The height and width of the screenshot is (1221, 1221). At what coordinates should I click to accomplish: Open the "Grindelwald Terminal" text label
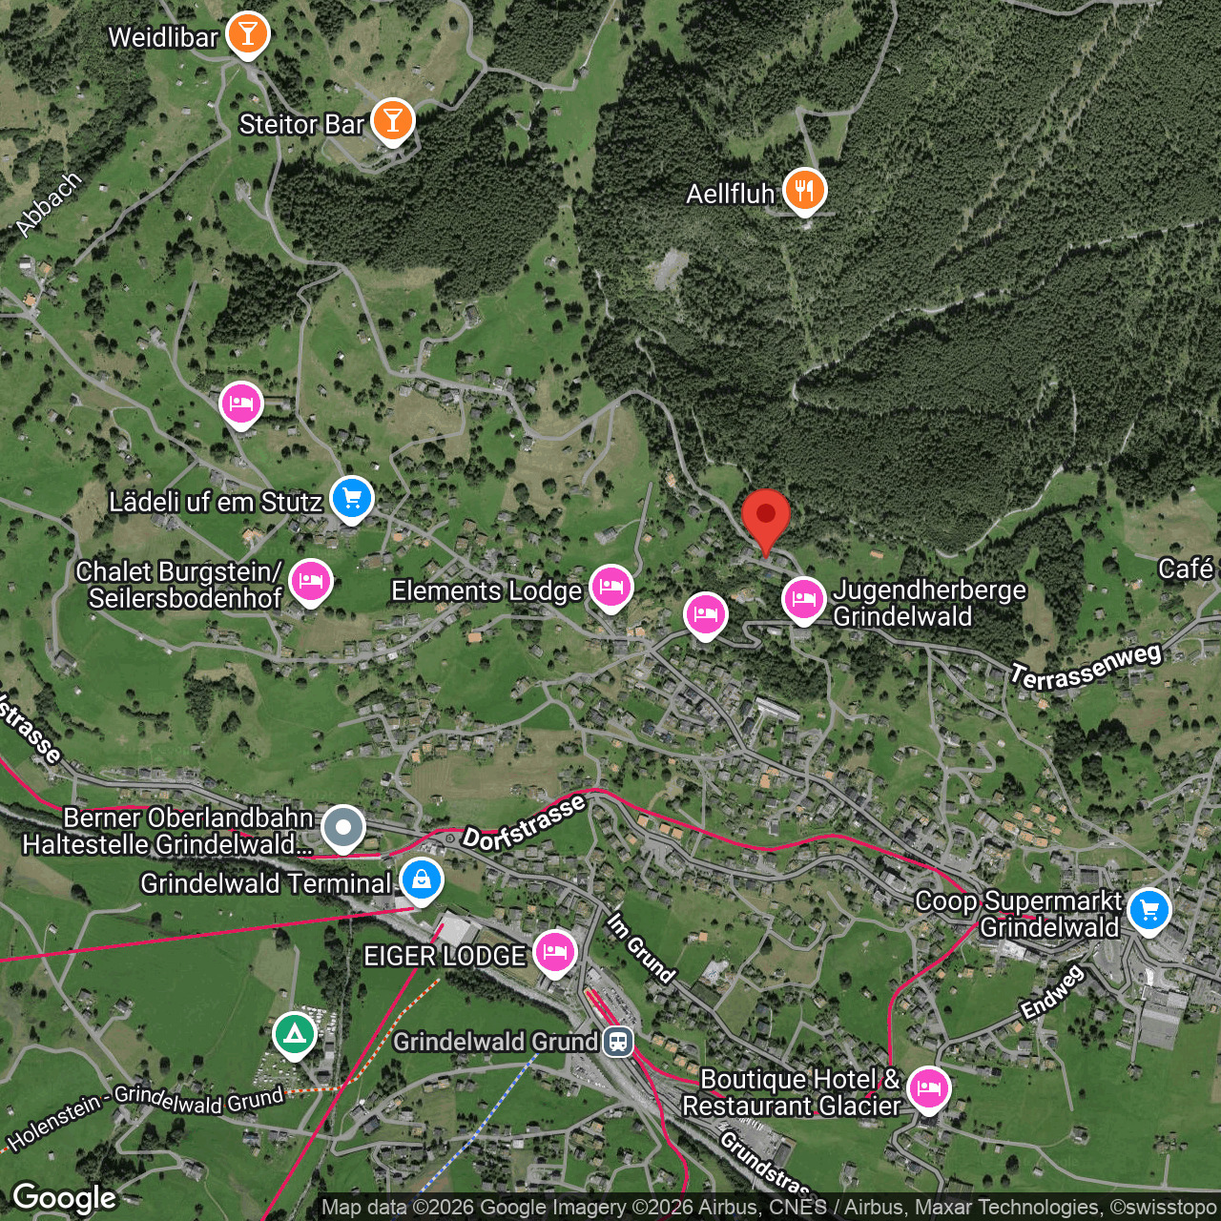pos(266,883)
